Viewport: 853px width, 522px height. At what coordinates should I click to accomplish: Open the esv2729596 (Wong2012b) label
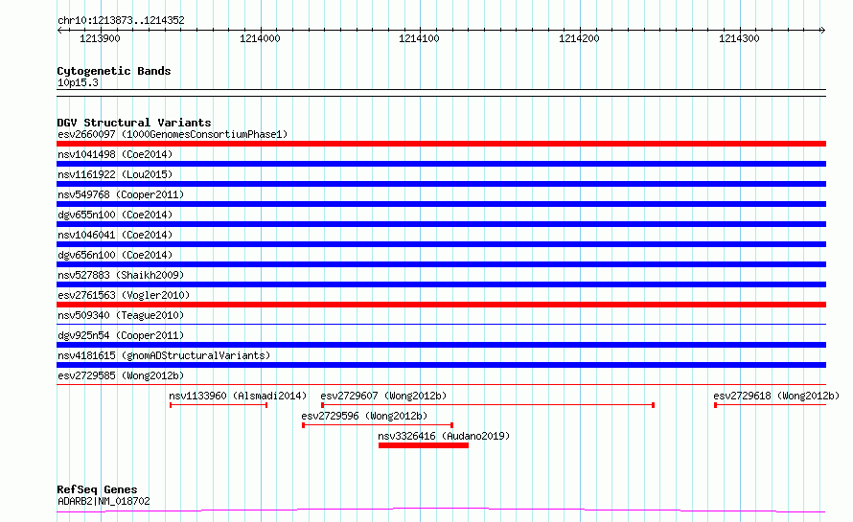[364, 416]
